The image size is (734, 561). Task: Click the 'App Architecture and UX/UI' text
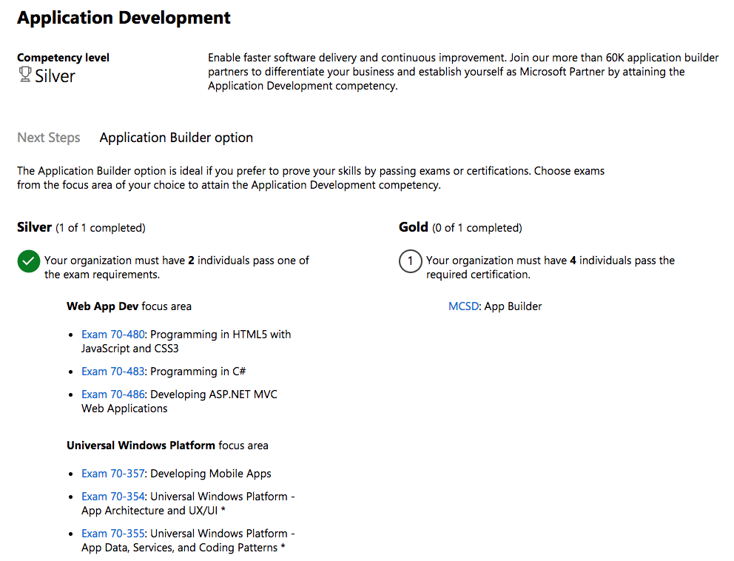pos(149,511)
